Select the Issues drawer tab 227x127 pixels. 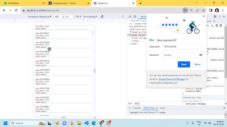[162, 108]
